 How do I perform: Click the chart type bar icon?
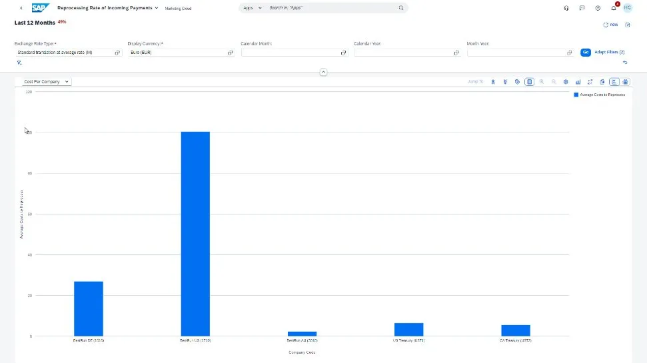click(x=578, y=82)
